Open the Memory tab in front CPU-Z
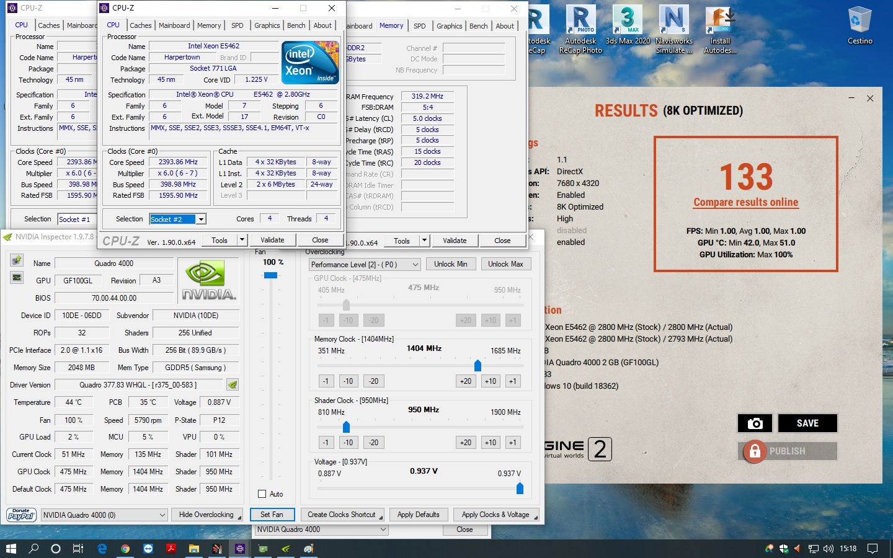Image resolution: width=893 pixels, height=558 pixels. click(x=209, y=25)
